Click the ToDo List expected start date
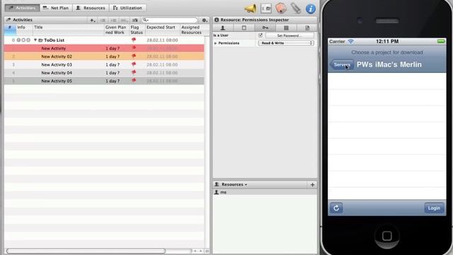 [x=162, y=40]
